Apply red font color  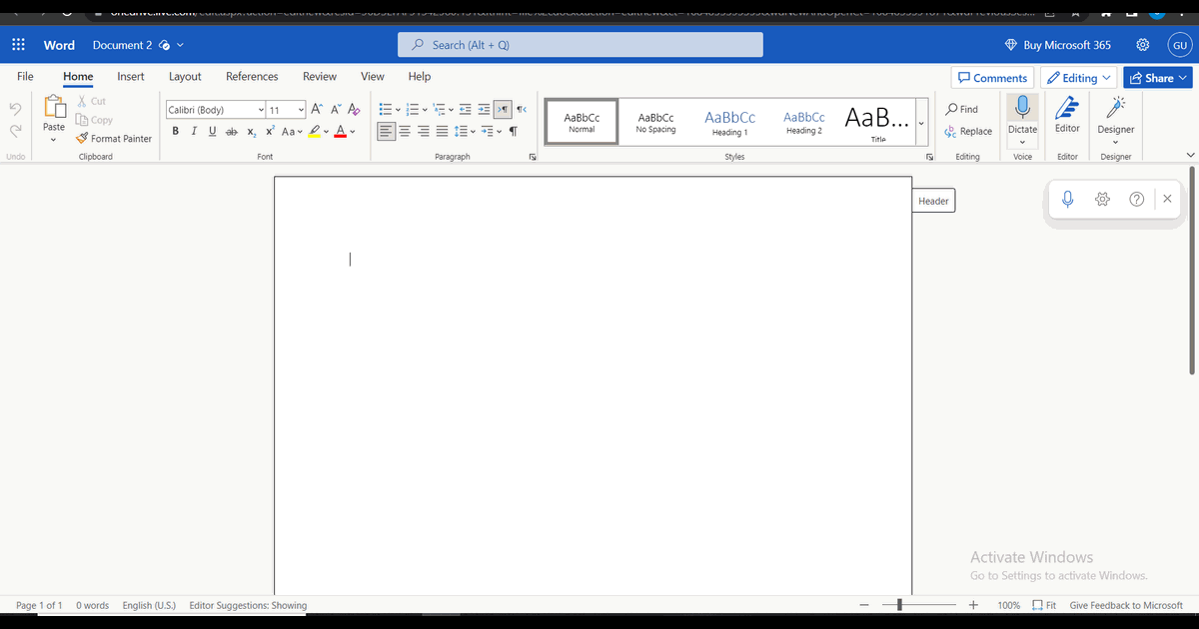340,131
